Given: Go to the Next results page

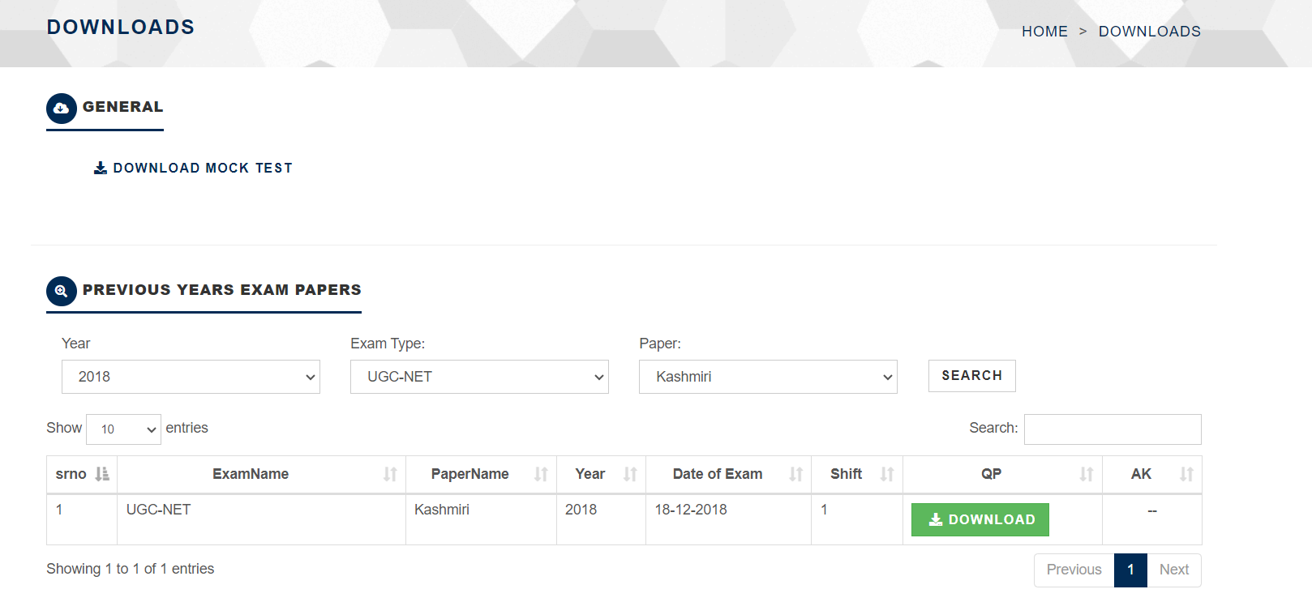Looking at the screenshot, I should click(1173, 570).
